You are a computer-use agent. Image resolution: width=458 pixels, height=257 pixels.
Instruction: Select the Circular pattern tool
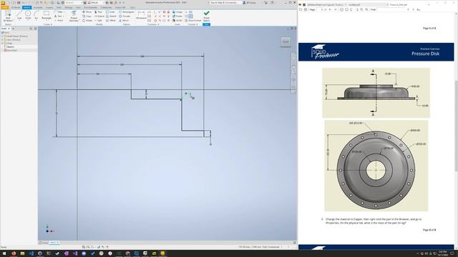pos(125,16)
